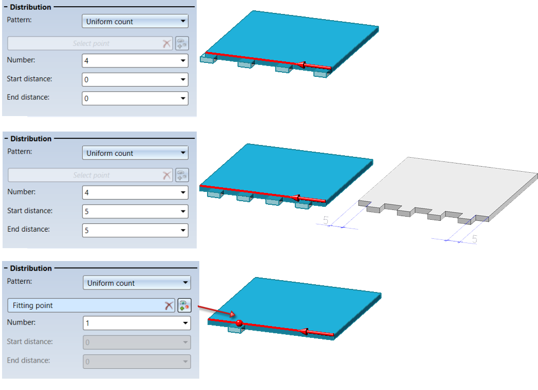The height and width of the screenshot is (390, 538).
Task: Click greyed End distance box in Fitting point panel
Action: (x=136, y=361)
